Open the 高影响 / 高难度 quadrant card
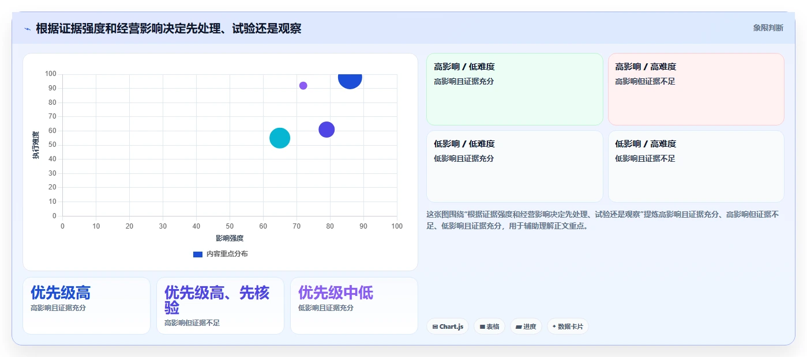The height and width of the screenshot is (357, 807). point(696,89)
